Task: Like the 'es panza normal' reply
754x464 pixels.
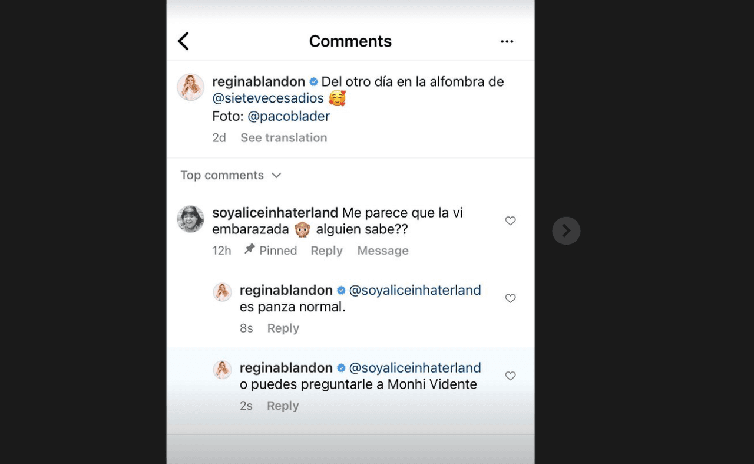Action: 510,298
